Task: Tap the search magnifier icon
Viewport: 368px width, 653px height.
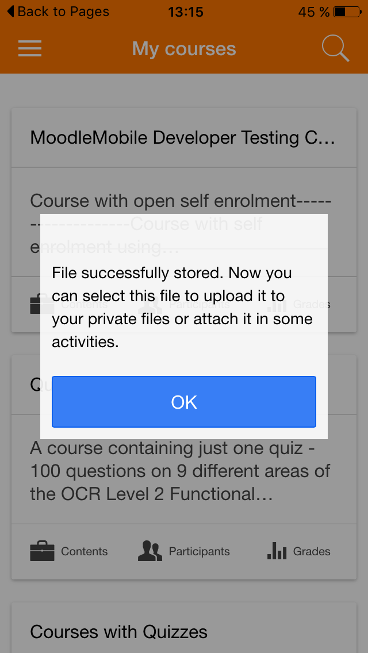Action: pos(335,48)
